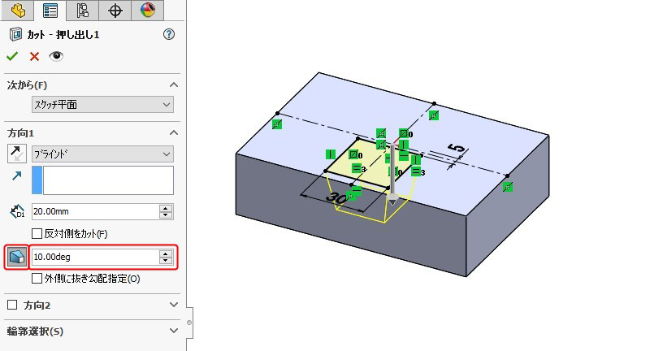Check the 外側に抜き勾配指定(O) option
This screenshot has width=650, height=351.
pyautogui.click(x=37, y=279)
